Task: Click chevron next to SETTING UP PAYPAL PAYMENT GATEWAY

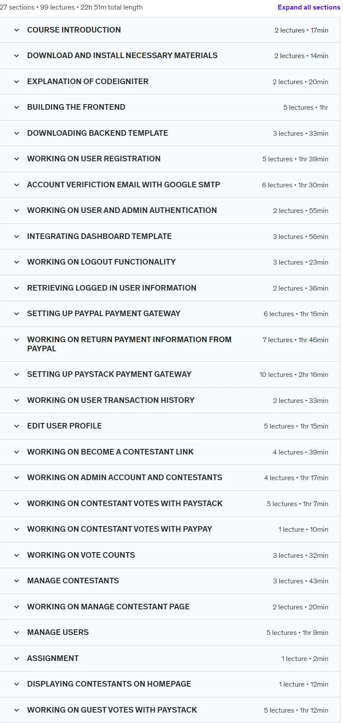Action: (16, 314)
